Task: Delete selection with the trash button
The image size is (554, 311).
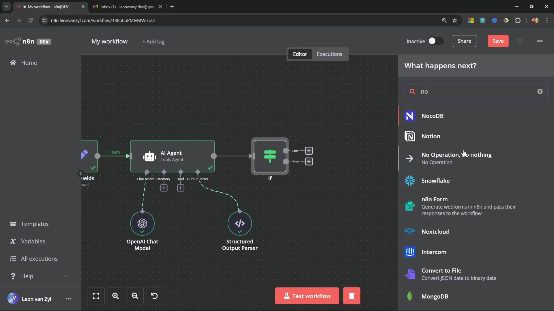Action: click(351, 296)
